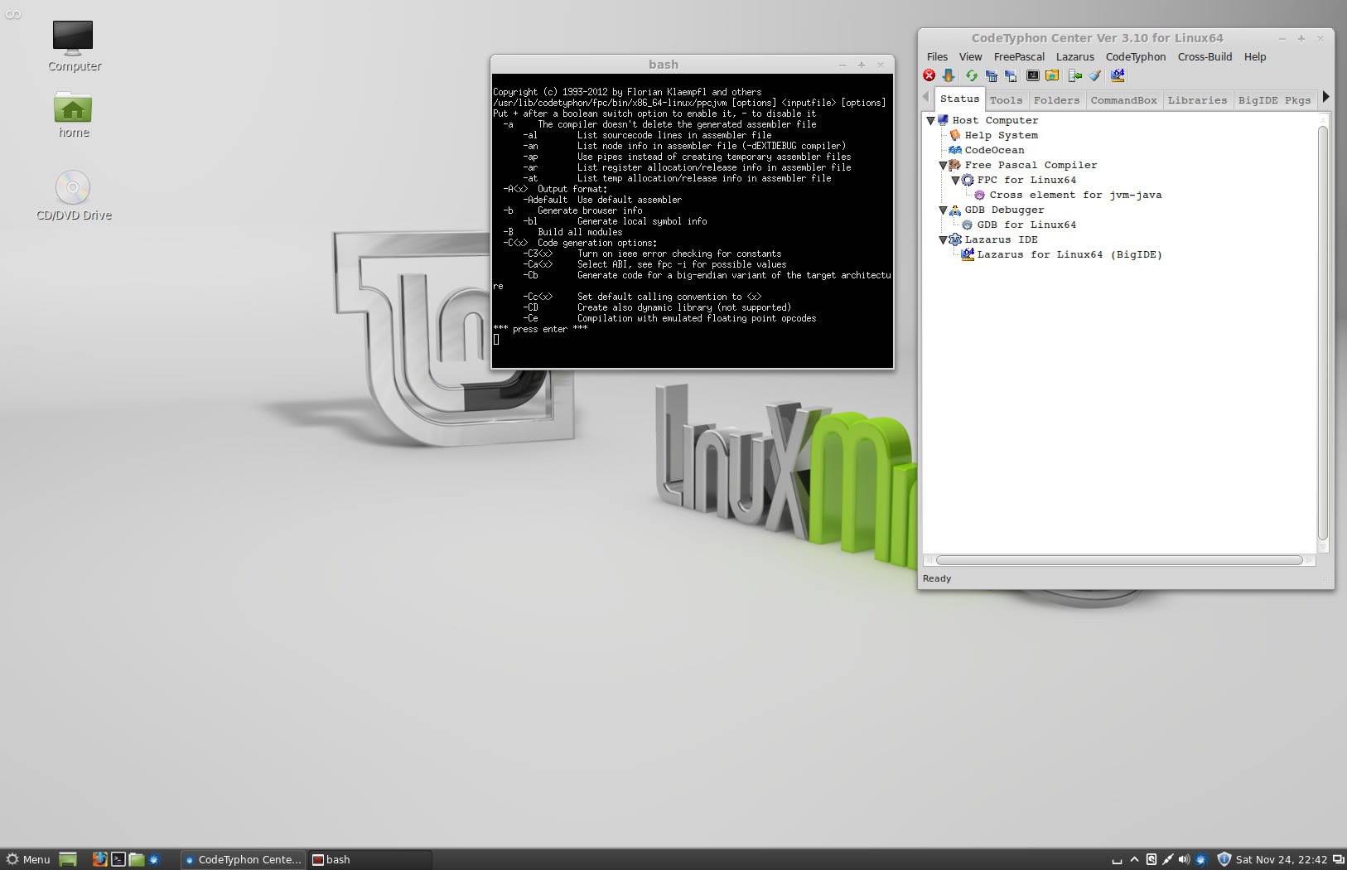The image size is (1347, 870).
Task: Open the FreePascal menu
Action: pyautogui.click(x=1019, y=57)
